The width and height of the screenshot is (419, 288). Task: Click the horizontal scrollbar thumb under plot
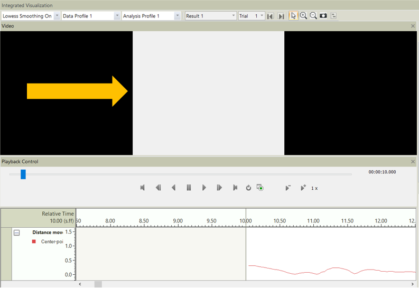[98, 284]
